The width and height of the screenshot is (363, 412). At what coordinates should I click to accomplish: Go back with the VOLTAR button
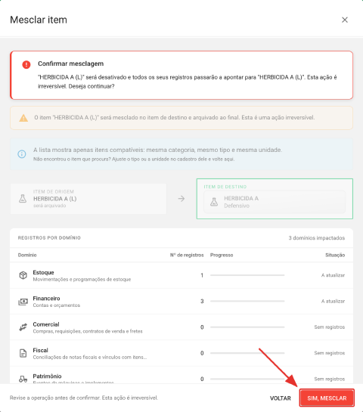(x=281, y=398)
